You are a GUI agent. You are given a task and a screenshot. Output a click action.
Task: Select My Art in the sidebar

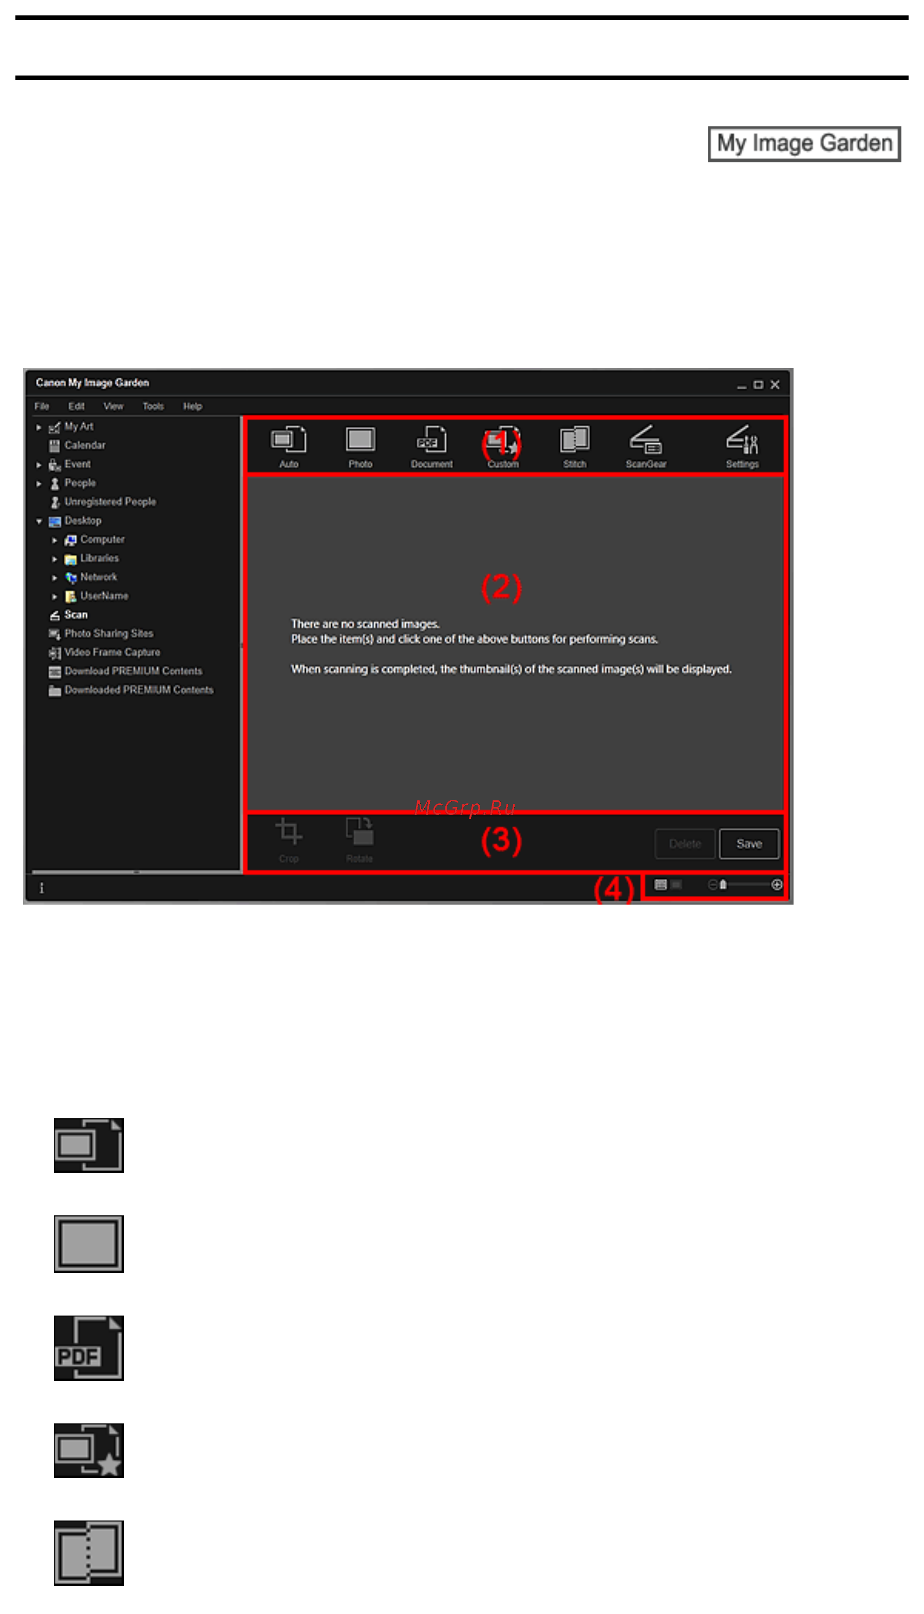(x=71, y=427)
